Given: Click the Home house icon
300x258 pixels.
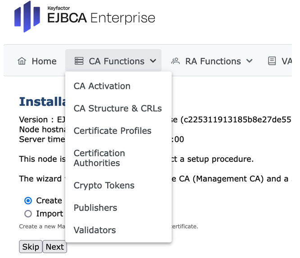Looking at the screenshot, I should coord(22,61).
